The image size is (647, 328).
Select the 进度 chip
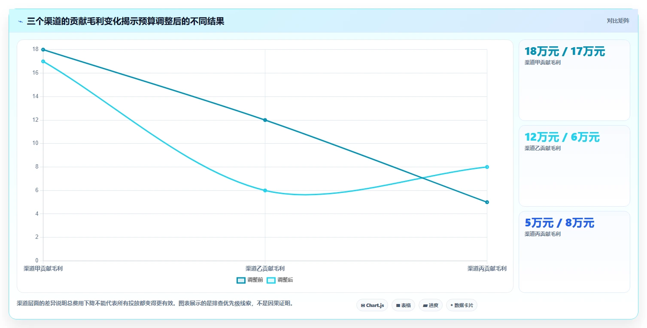tap(431, 305)
